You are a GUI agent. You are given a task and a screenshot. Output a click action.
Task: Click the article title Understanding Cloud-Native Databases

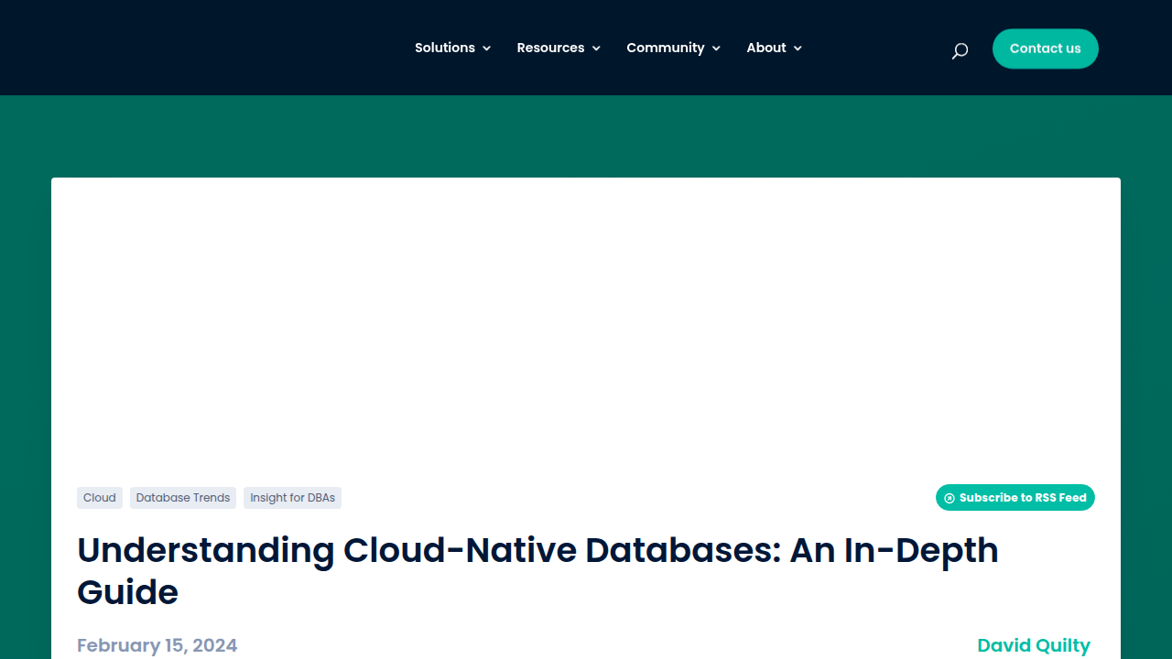point(537,571)
